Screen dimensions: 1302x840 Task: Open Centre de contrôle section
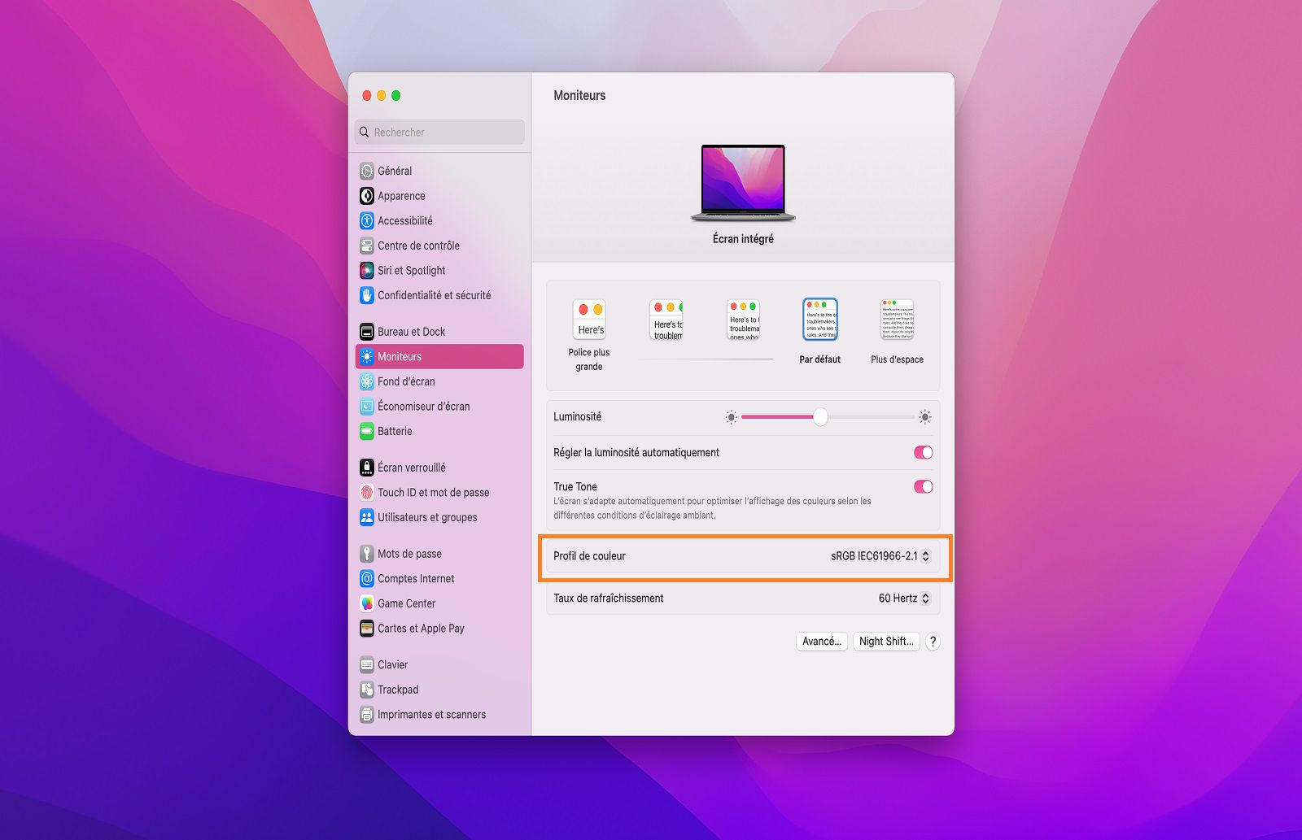coord(439,246)
